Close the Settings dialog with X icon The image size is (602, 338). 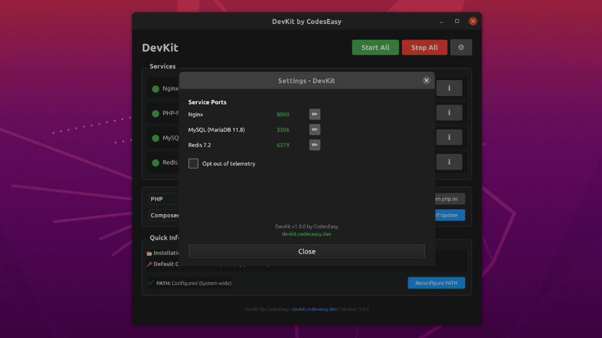pos(426,81)
